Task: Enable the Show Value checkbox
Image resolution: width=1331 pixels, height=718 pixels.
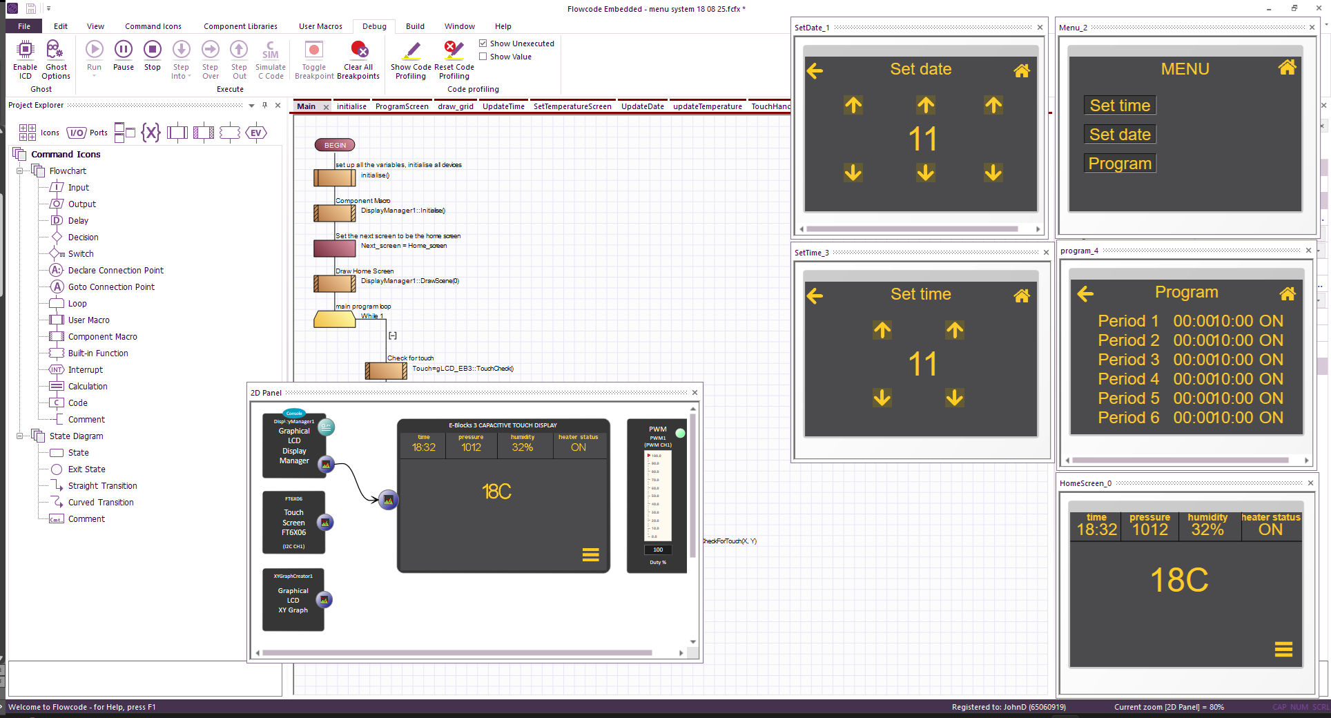Action: [x=483, y=57]
